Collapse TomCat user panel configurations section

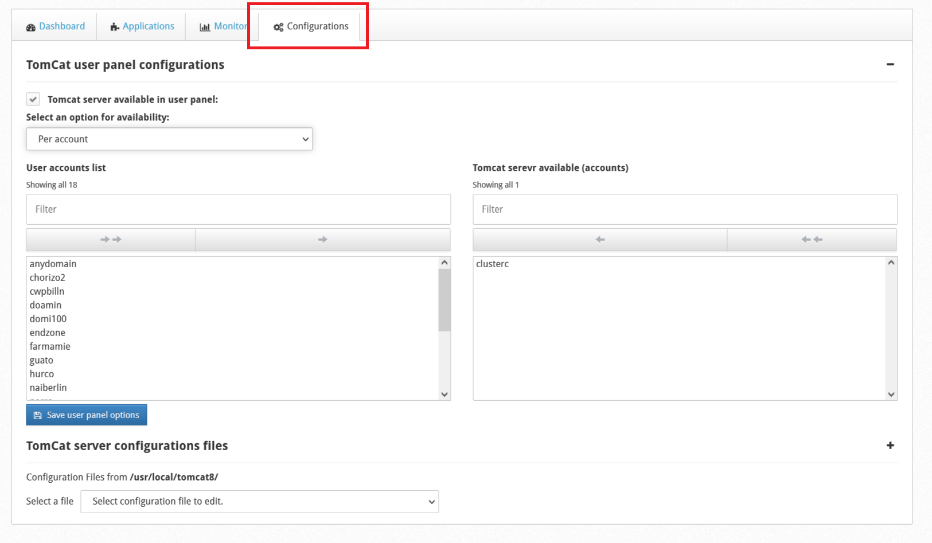point(890,64)
